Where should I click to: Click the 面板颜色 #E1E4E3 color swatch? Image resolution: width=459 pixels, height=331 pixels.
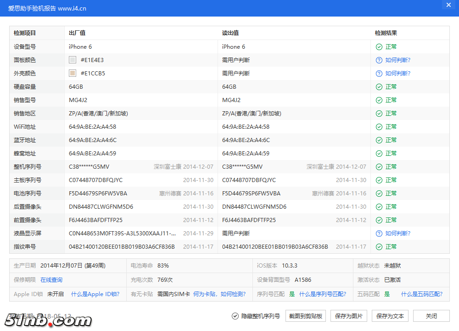pyautogui.click(x=73, y=60)
